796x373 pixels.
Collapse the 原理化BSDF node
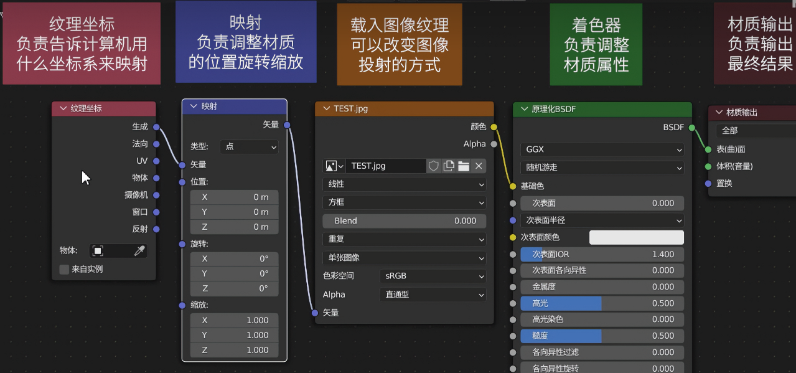[524, 110]
